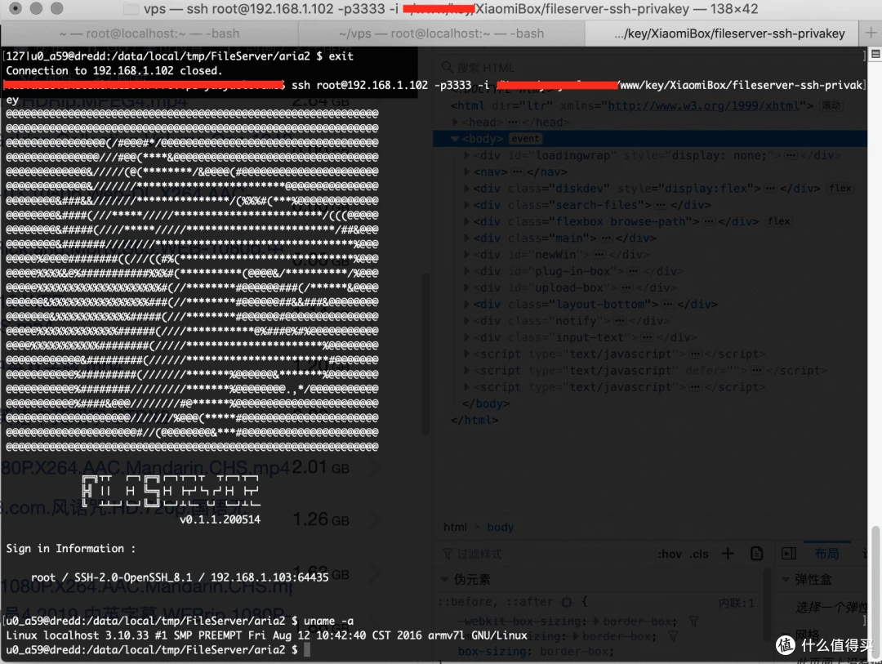Click the ellipsis badge inside the head element

(512, 123)
